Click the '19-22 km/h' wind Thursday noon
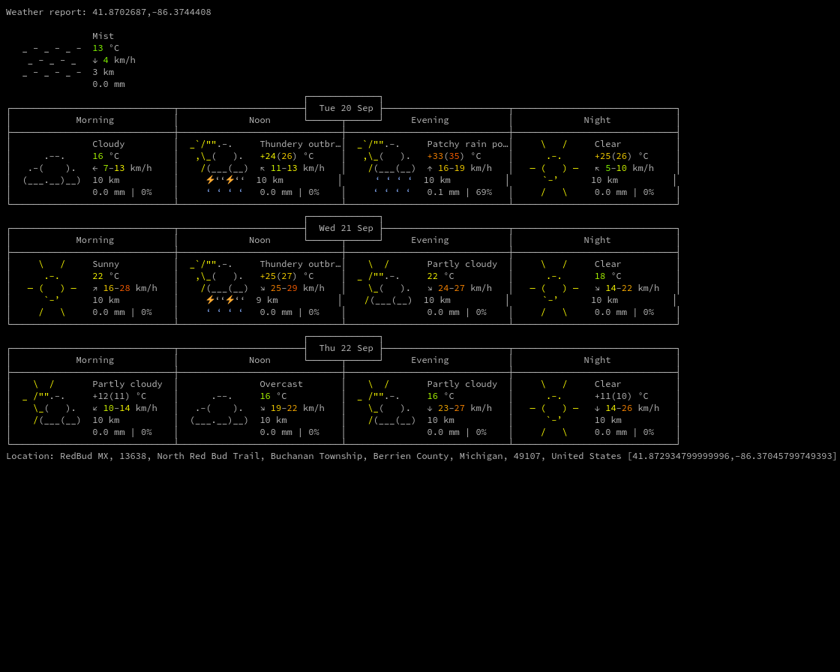 pyautogui.click(x=292, y=408)
